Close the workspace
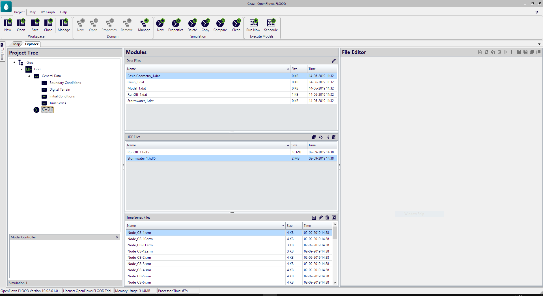The width and height of the screenshot is (543, 296). [x=48, y=25]
